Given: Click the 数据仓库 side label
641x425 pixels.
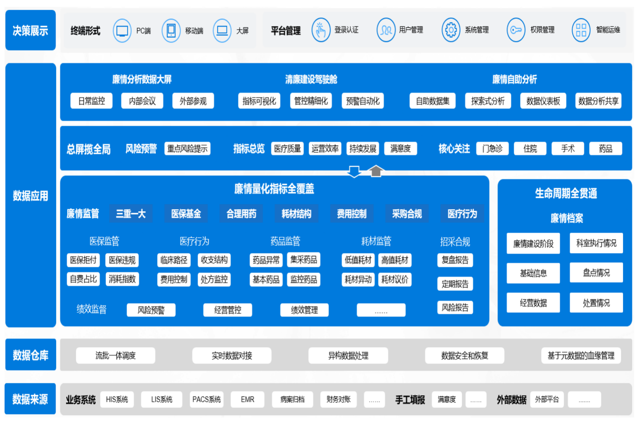Looking at the screenshot, I should [x=31, y=355].
